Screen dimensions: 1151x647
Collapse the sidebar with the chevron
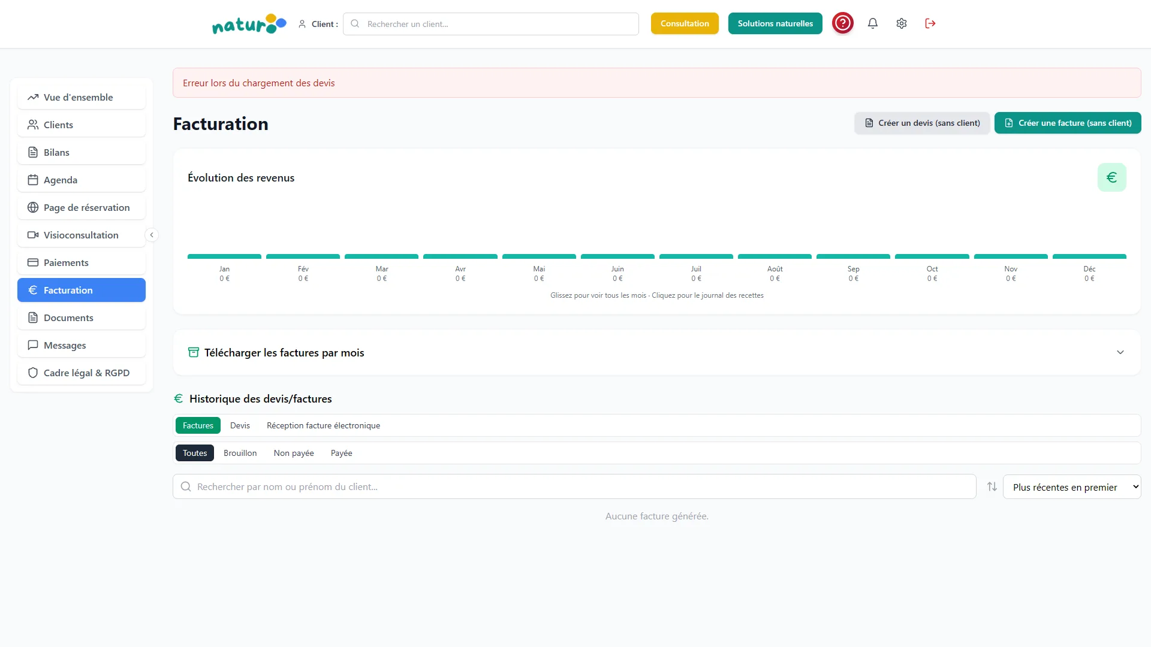(x=152, y=235)
